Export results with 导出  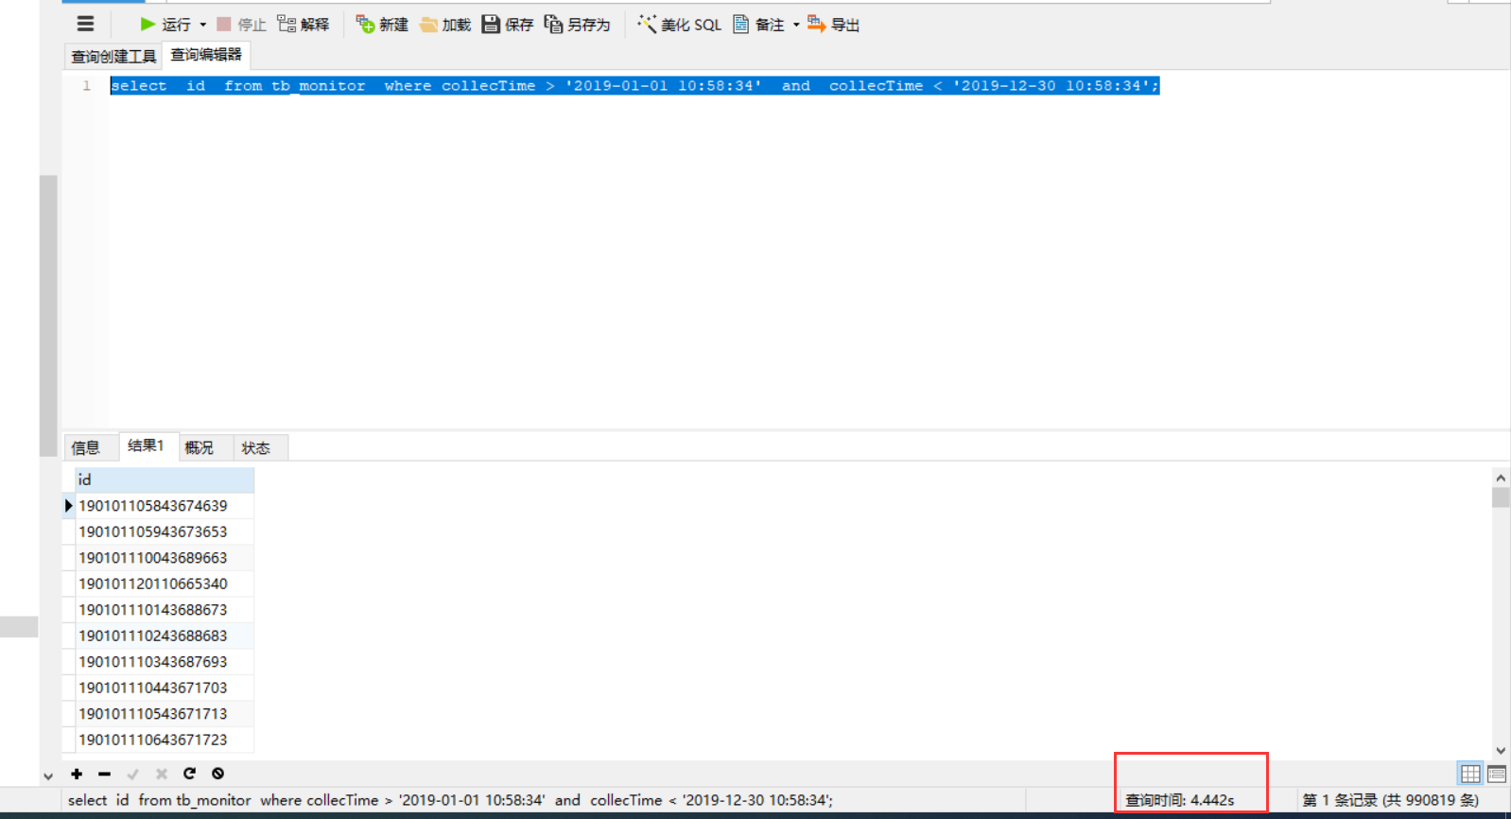833,25
